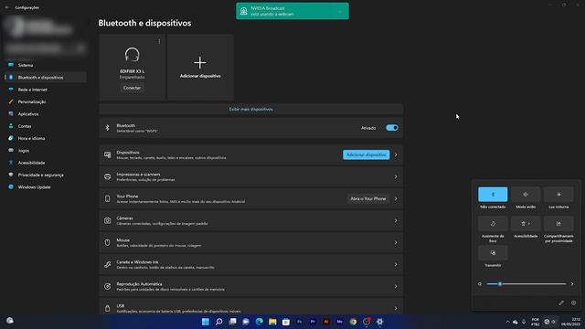Click the Transmitir quick settings tile
Viewport: 585px width, 329px height.
pyautogui.click(x=493, y=252)
